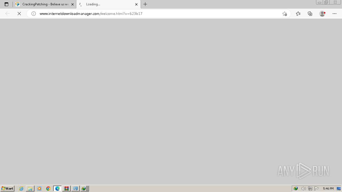
Task: Switch to the CrackingPatching tab
Action: [45, 4]
